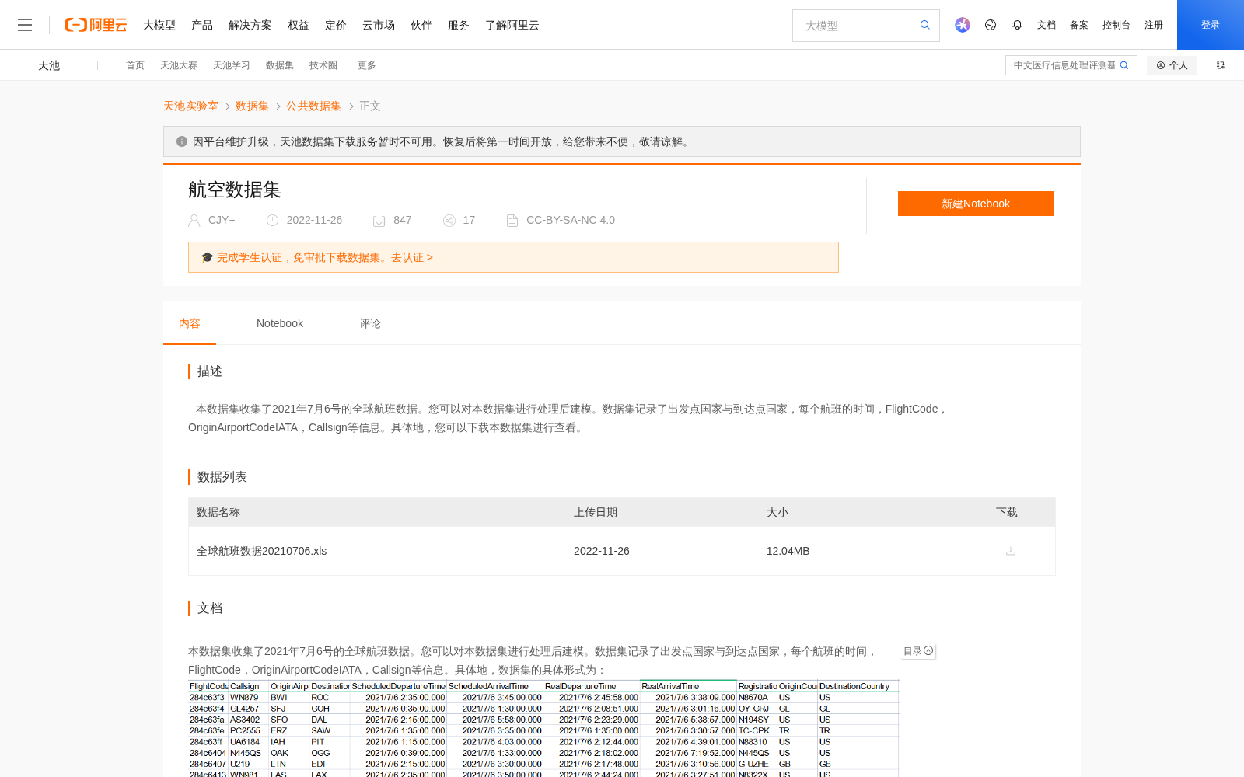Open the 更多 menu in Tianchi navigation
The width and height of the screenshot is (1244, 777).
point(367,65)
